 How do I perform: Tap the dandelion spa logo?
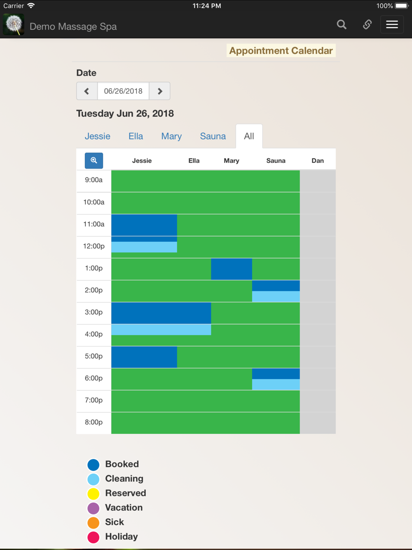click(x=14, y=25)
